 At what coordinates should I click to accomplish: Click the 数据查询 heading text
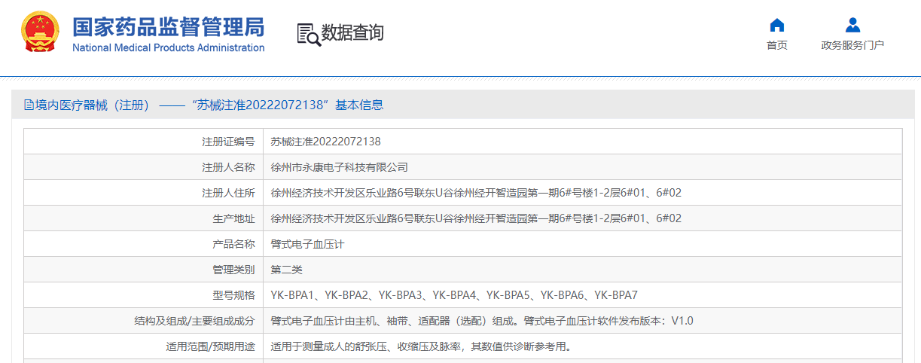point(352,33)
